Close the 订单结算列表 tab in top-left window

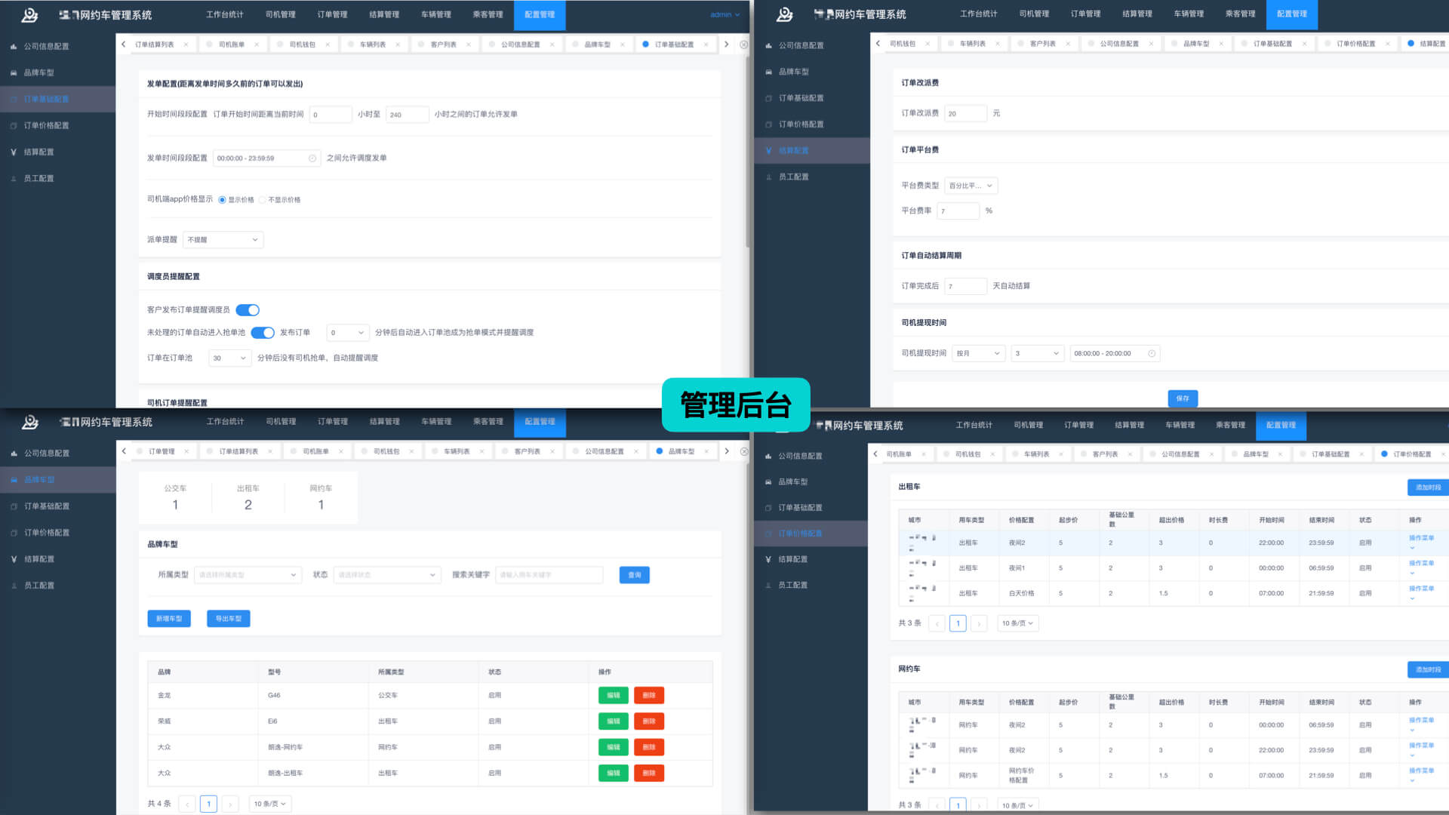(x=186, y=45)
